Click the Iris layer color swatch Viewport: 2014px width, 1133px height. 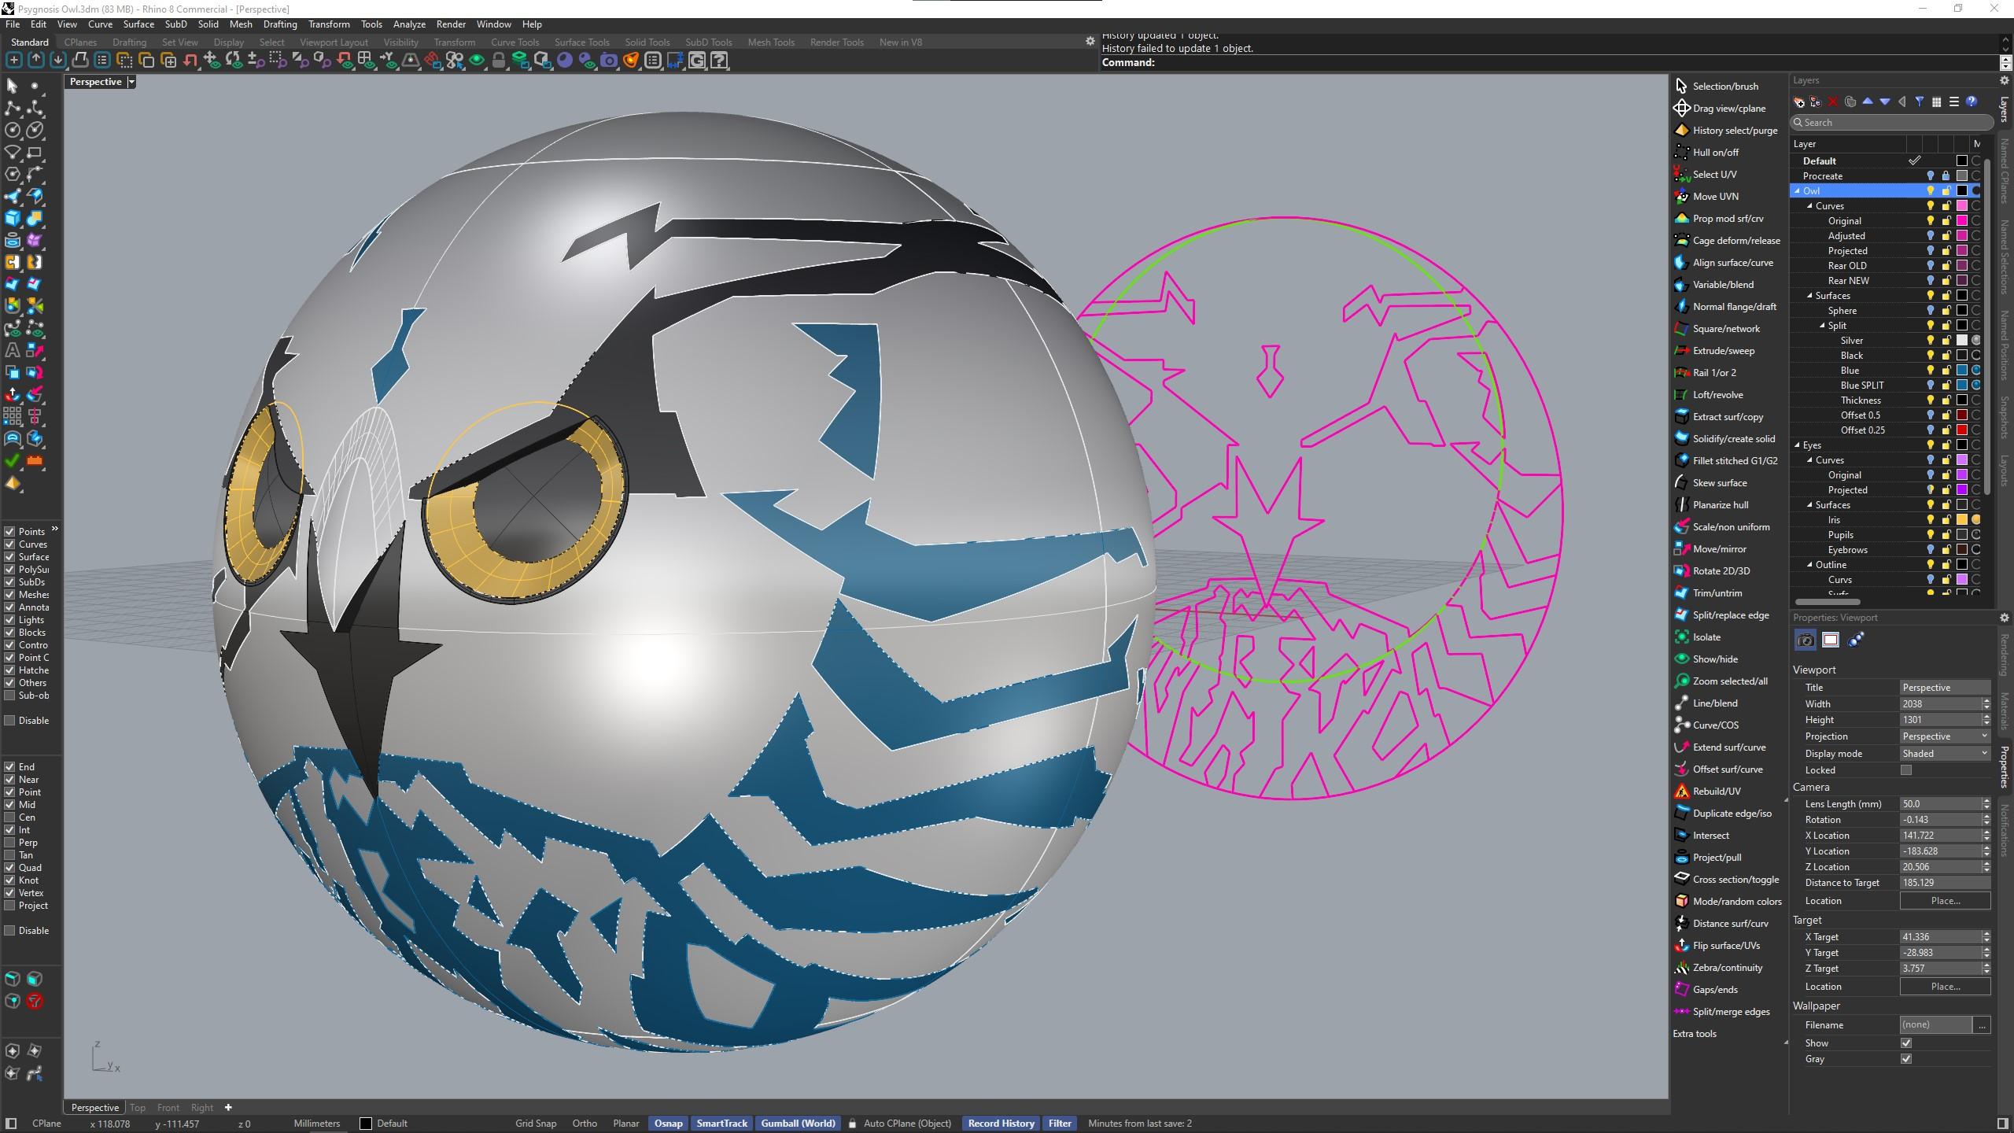click(1962, 520)
